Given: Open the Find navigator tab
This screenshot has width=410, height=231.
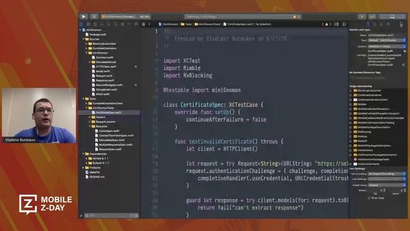Looking at the screenshot, I should [102, 24].
